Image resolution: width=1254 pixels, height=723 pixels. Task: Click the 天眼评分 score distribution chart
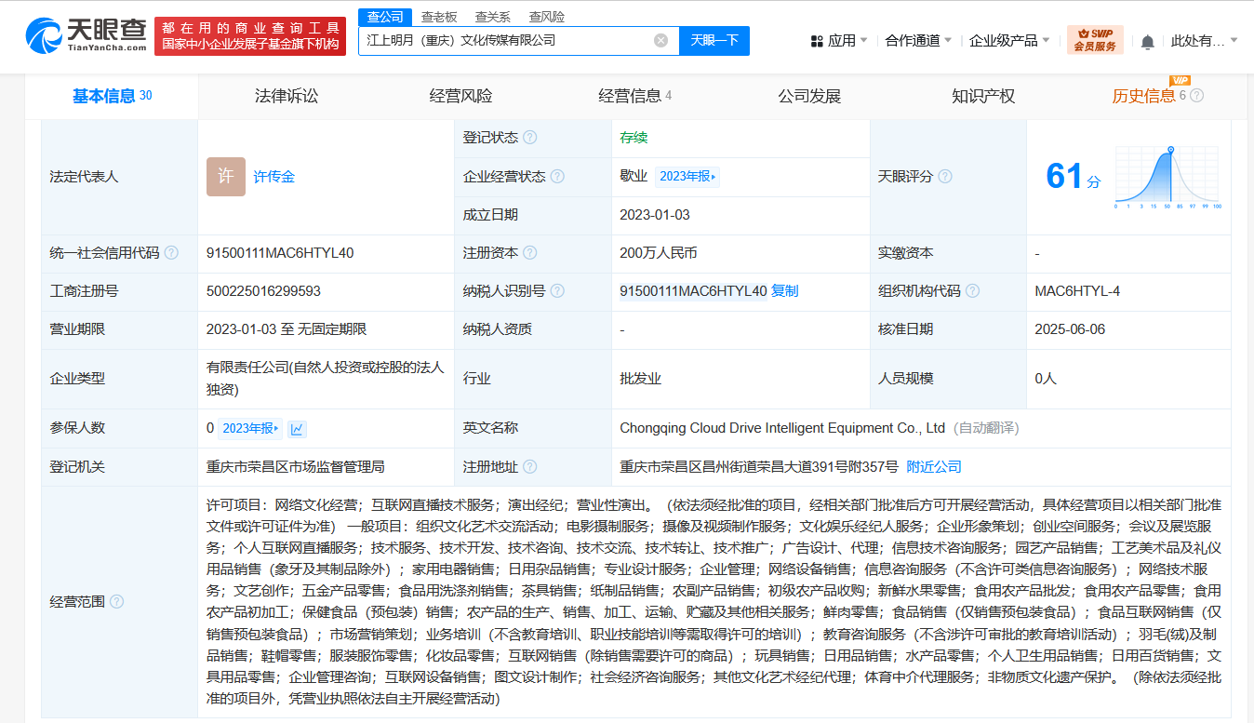(1168, 177)
